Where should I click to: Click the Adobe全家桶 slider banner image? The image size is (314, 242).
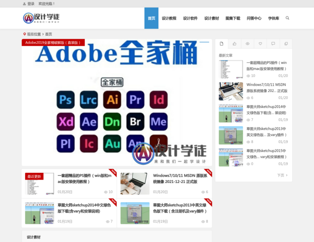tap(117, 103)
